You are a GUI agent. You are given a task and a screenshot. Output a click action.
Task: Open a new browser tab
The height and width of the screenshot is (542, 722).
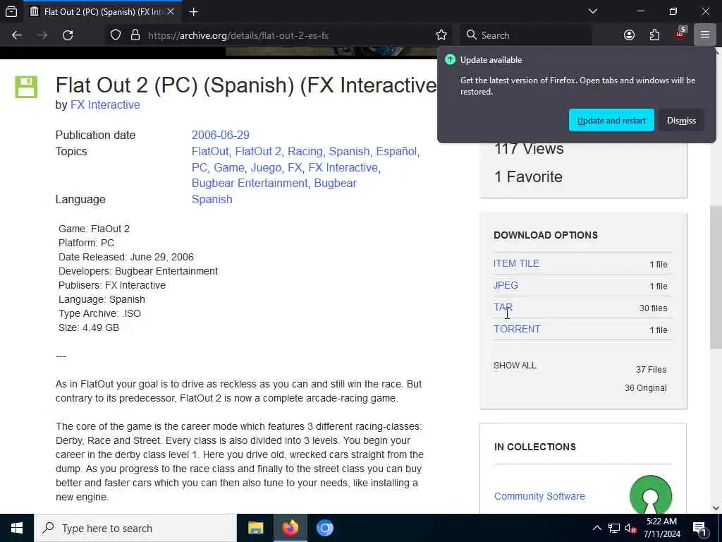tap(193, 11)
